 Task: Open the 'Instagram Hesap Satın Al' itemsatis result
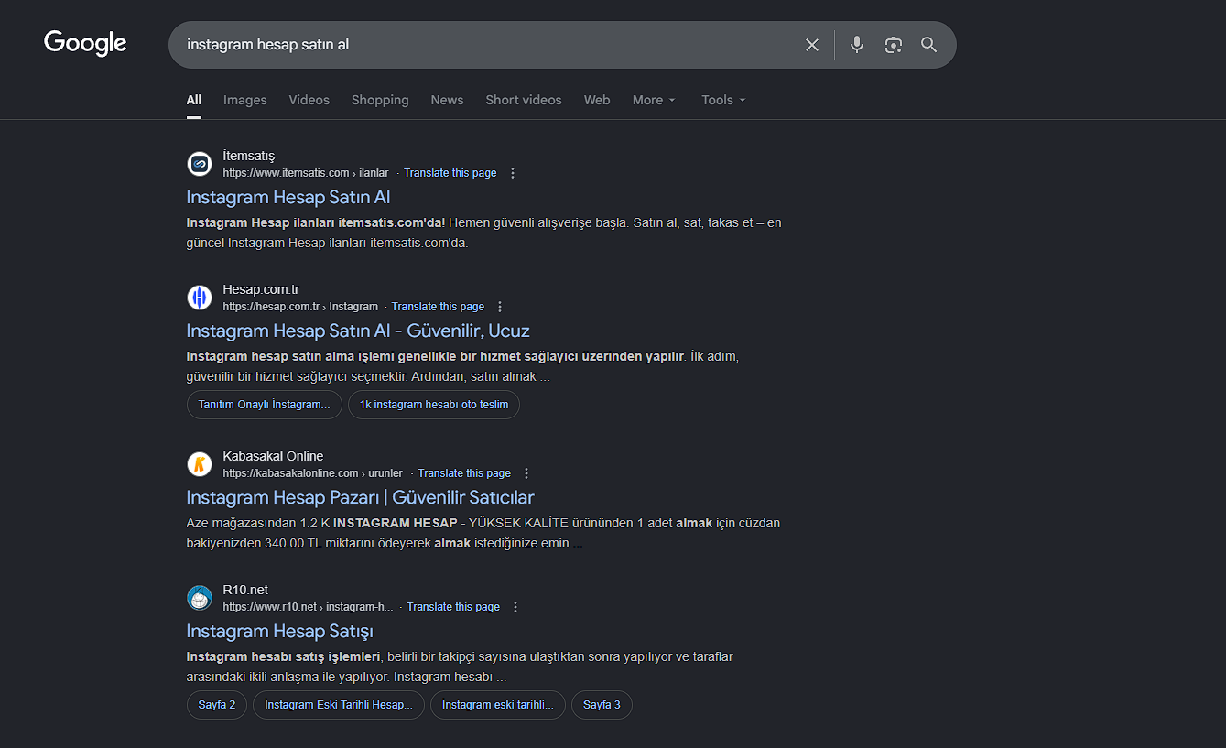[x=288, y=197]
